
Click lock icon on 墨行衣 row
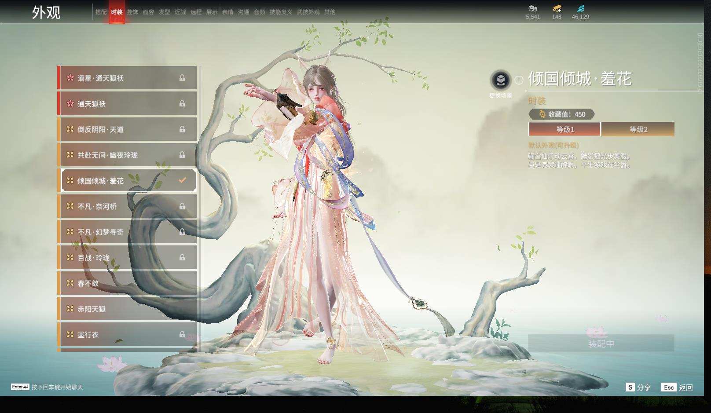[182, 334]
